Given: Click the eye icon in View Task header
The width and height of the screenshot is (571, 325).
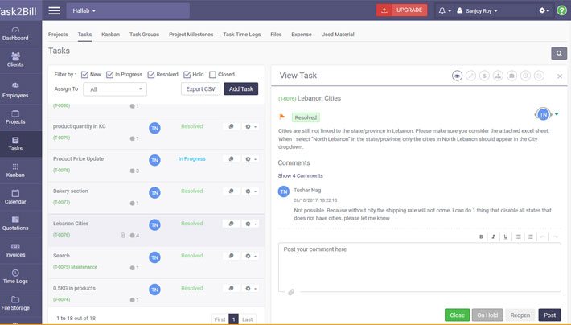Looking at the screenshot, I should [x=457, y=76].
